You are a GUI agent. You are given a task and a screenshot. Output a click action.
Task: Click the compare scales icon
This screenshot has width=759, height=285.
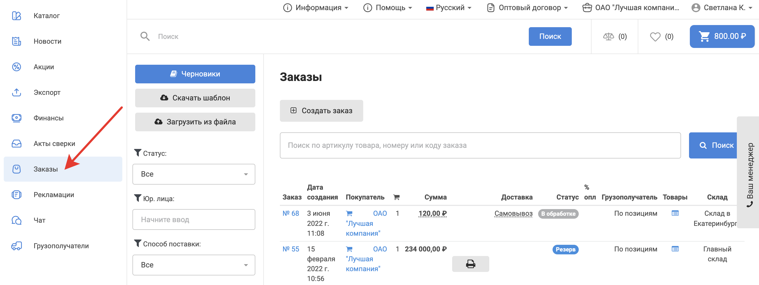point(608,36)
